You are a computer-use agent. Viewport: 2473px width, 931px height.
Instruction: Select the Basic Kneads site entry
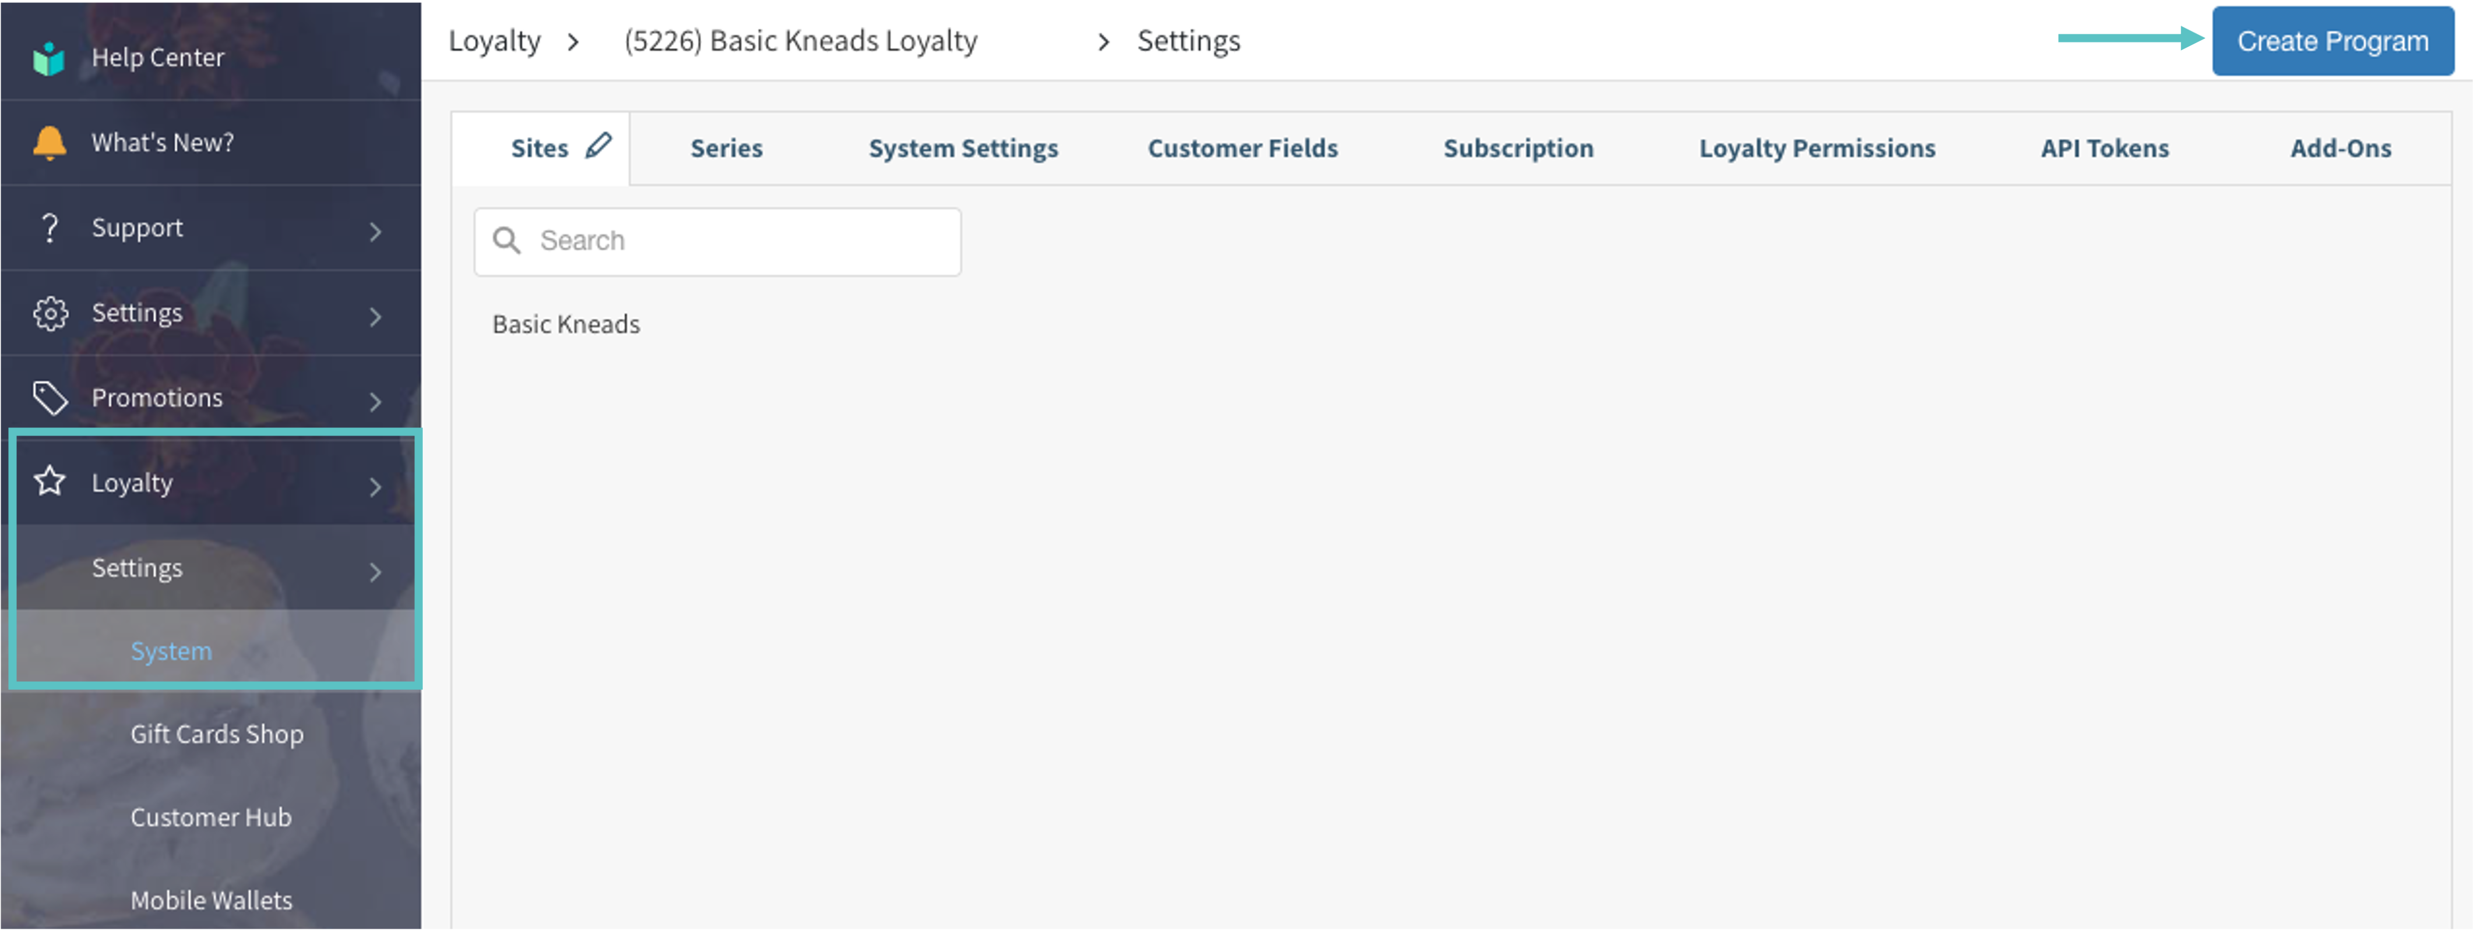[565, 325]
